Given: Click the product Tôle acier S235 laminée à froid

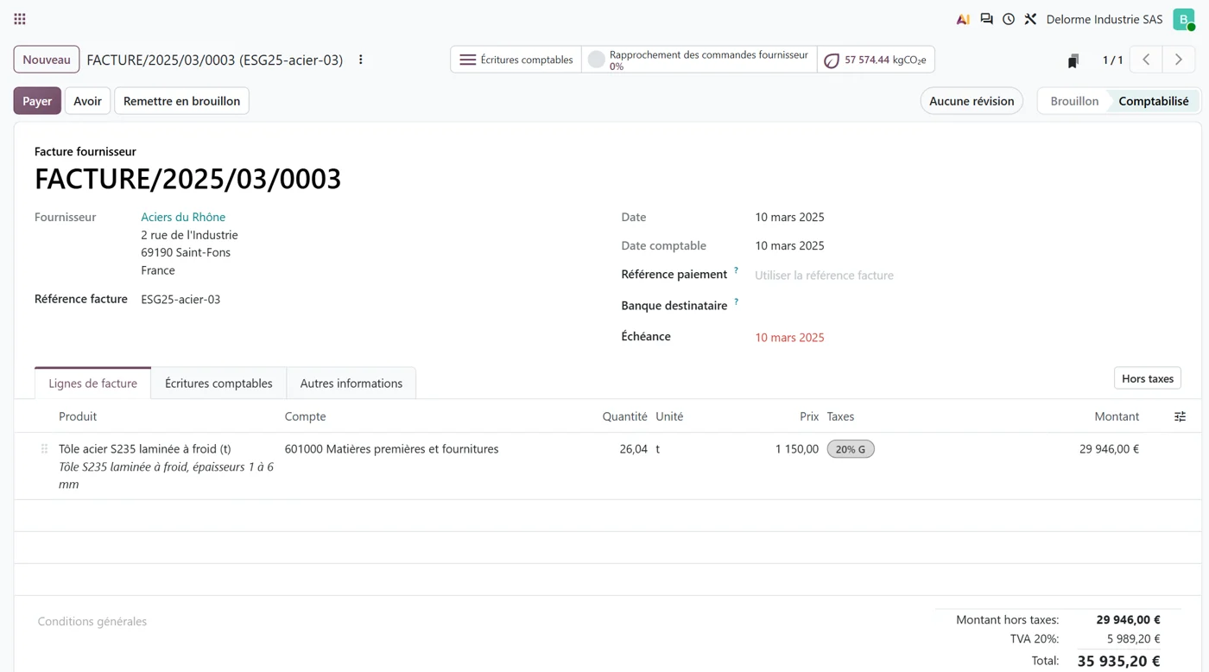Looking at the screenshot, I should click(145, 449).
